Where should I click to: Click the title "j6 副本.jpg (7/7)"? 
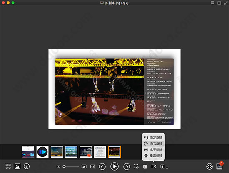117,3
